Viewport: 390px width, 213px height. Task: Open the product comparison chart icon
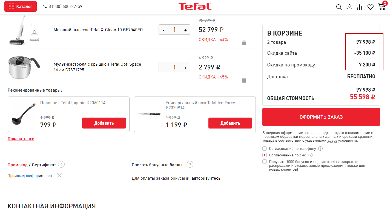coord(360,7)
